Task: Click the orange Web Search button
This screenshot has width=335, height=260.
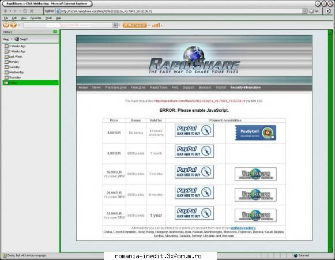Action: point(135,25)
